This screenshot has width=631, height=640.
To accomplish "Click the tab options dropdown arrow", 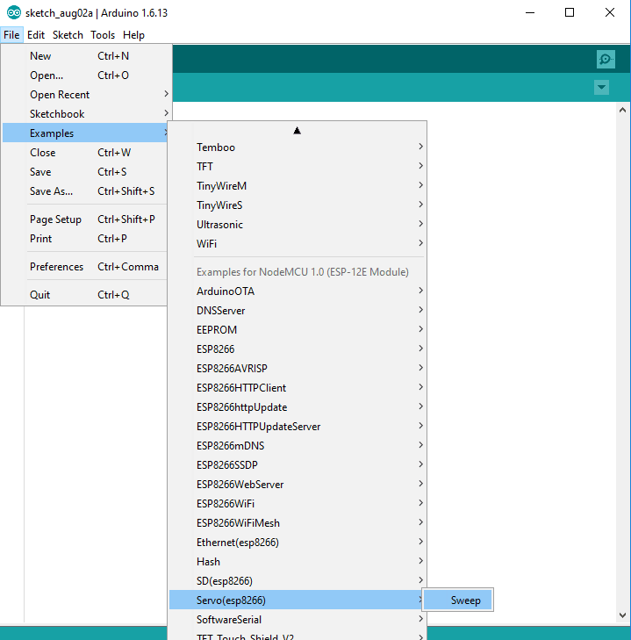I will pyautogui.click(x=601, y=87).
